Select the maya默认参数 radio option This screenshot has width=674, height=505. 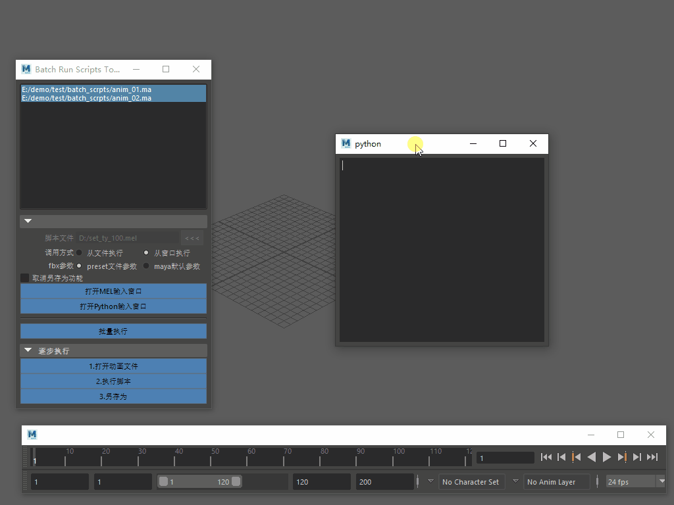point(147,266)
